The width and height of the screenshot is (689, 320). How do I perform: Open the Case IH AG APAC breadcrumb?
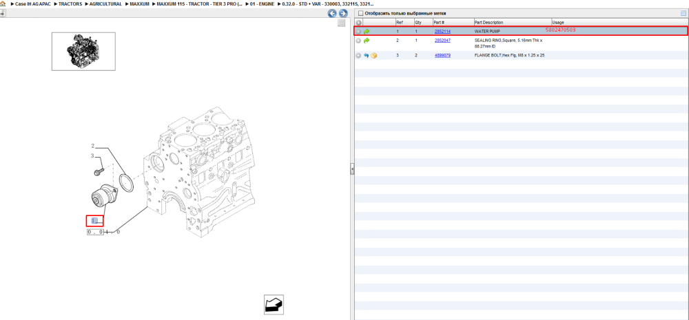(33, 3)
